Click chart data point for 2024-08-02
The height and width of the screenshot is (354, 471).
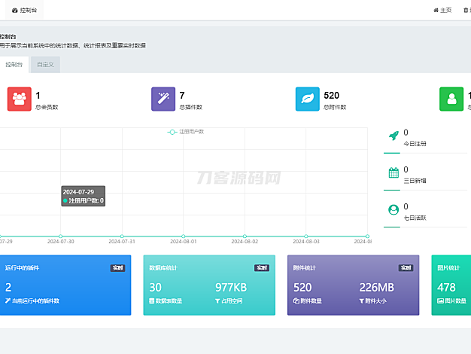tap(245, 236)
